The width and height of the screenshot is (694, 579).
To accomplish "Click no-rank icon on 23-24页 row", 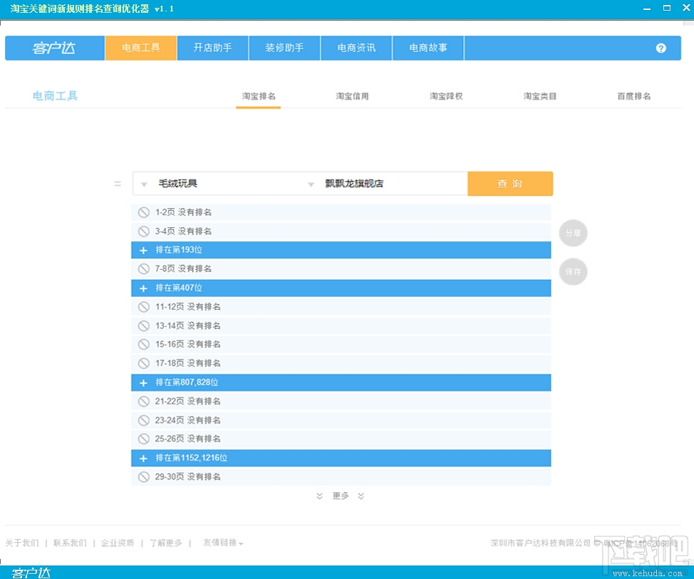I will point(143,420).
